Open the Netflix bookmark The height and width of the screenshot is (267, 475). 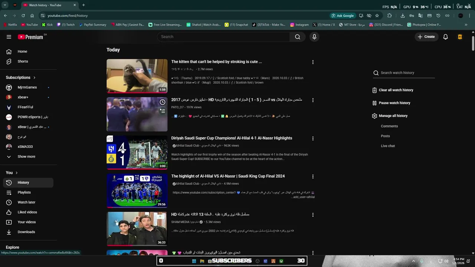(10, 25)
